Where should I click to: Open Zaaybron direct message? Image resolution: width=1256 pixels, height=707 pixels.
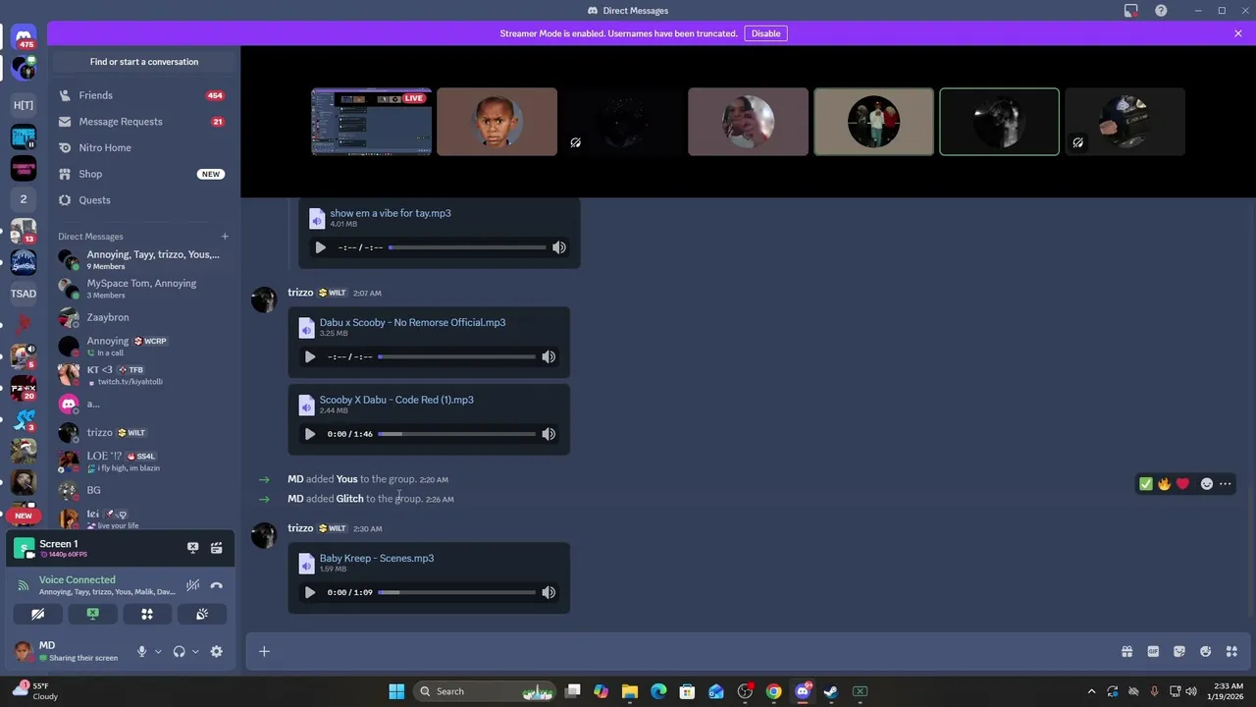tap(144, 317)
